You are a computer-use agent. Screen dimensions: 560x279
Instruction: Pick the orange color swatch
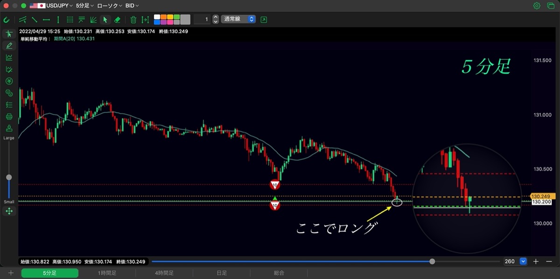click(x=164, y=17)
